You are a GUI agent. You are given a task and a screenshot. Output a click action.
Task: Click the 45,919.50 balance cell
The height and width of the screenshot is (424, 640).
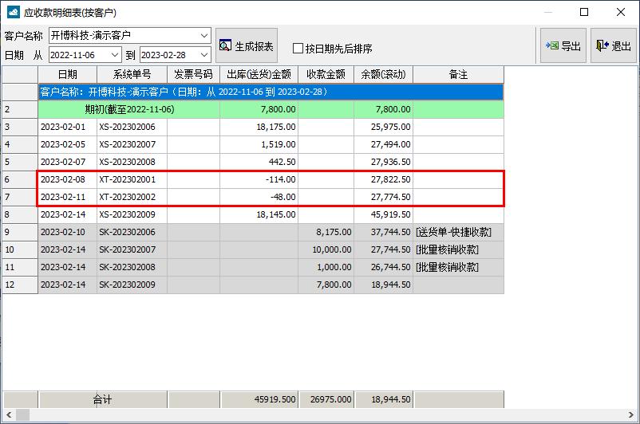383,214
